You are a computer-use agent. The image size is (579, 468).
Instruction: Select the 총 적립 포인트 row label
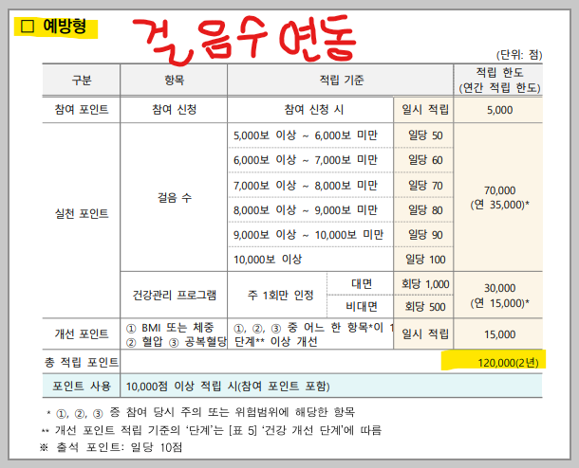coord(82,362)
